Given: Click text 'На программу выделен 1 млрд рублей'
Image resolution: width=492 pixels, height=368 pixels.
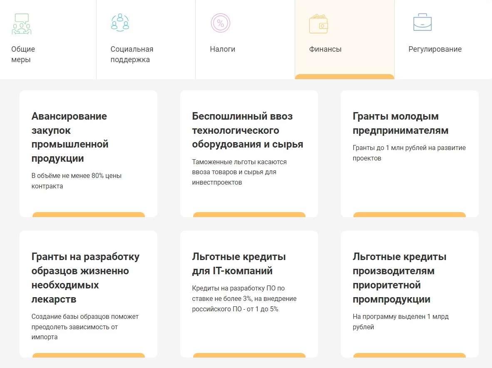Looking at the screenshot, I should point(401,321).
